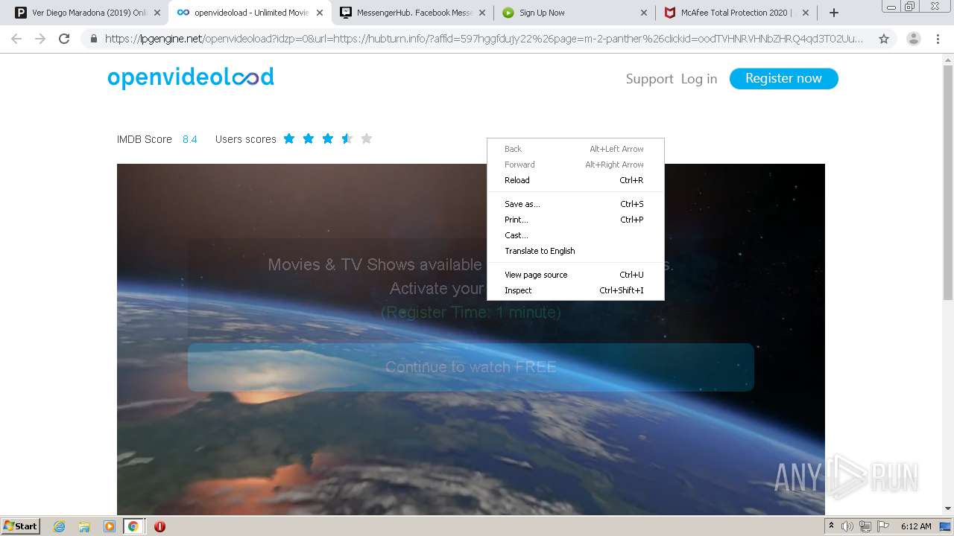The height and width of the screenshot is (536, 954).
Task: Open the Support link
Action: click(x=649, y=79)
